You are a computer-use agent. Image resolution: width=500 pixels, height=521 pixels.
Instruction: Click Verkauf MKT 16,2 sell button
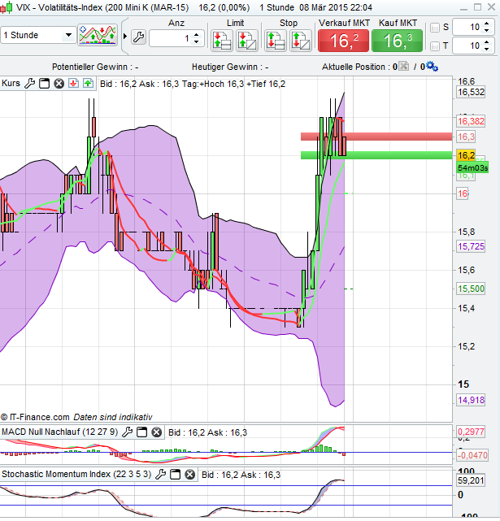(343, 41)
